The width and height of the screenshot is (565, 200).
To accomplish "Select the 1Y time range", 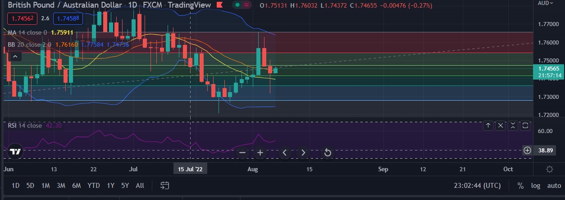I will pos(110,186).
